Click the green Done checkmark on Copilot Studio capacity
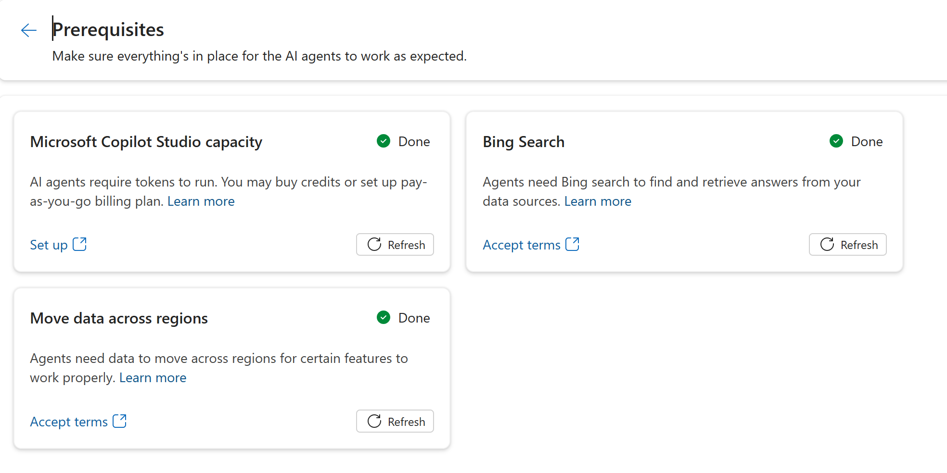Screen dimensions: 947x473 click(x=383, y=141)
